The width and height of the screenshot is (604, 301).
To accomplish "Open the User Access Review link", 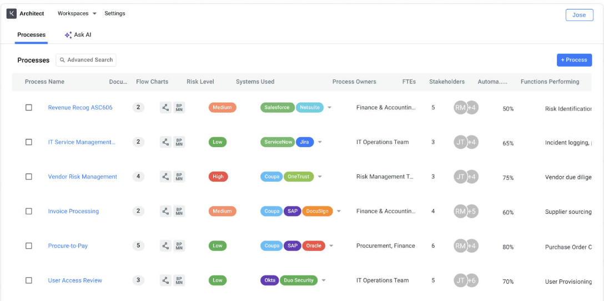I will (x=75, y=280).
